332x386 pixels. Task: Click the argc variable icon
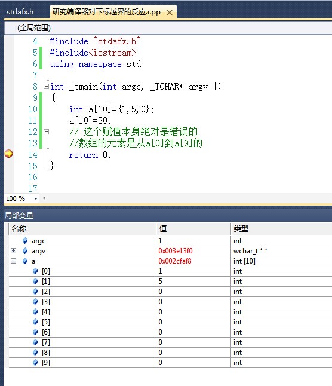[x=25, y=241]
